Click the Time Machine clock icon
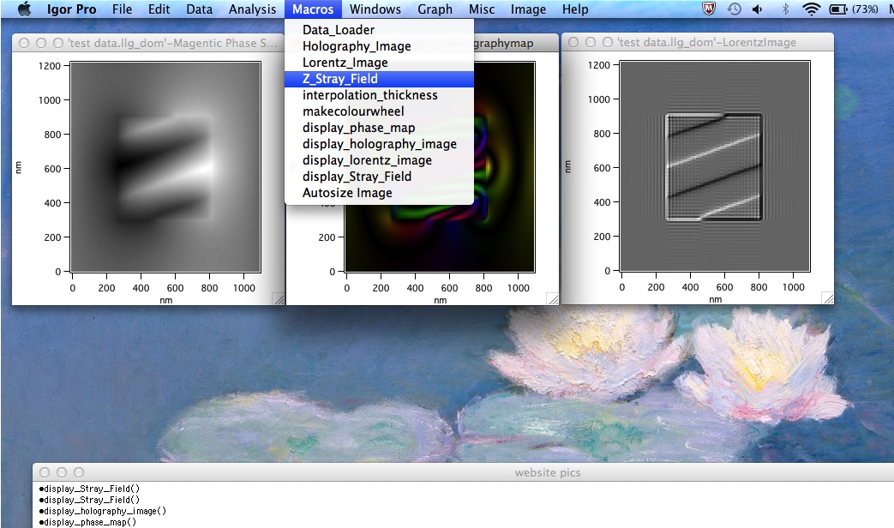This screenshot has height=528, width=894. (x=735, y=9)
